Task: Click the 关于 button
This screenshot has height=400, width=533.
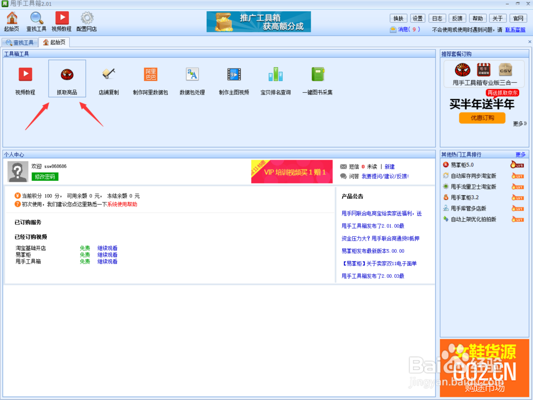Action: pyautogui.click(x=498, y=18)
